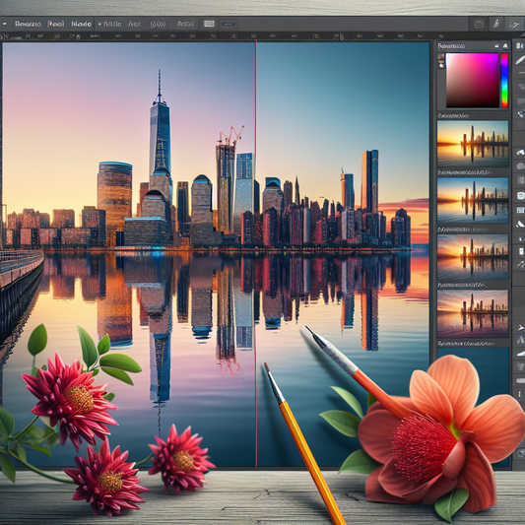Click the pencil icon at top-right corner

click(515, 25)
